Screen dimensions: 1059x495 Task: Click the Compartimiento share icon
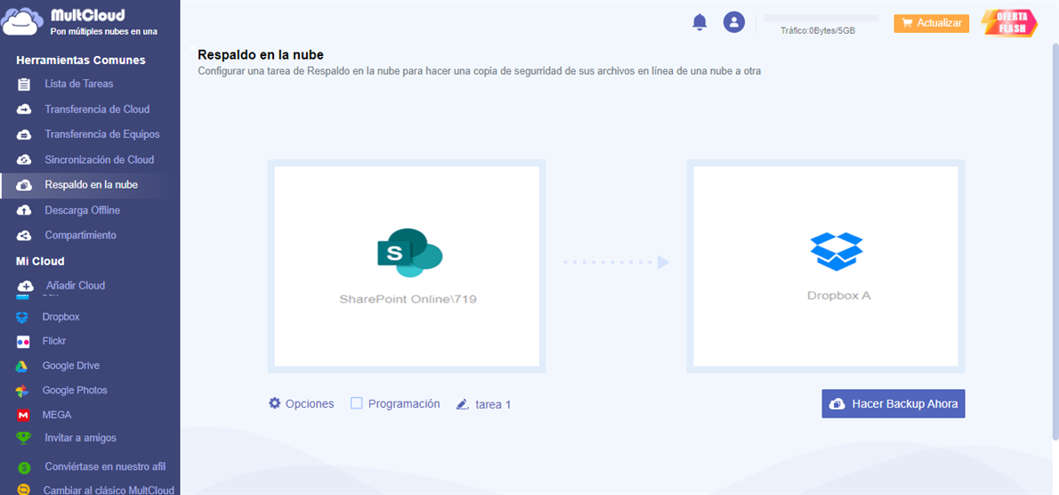[24, 236]
